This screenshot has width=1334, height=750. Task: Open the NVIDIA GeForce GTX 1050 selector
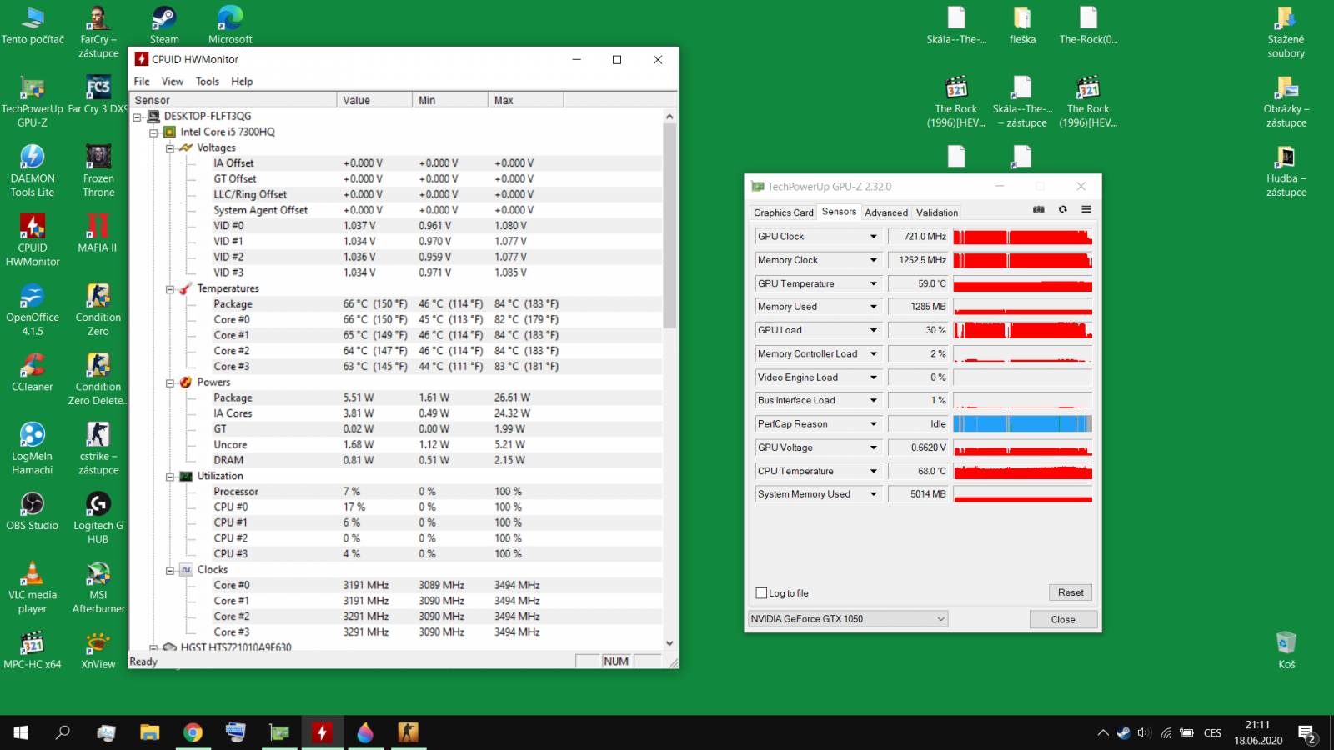(848, 619)
